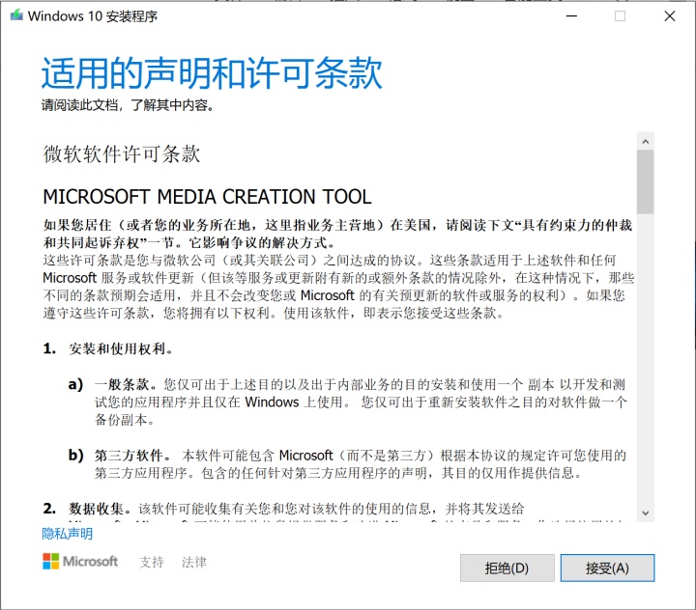Open the 隐私声明 privacy statement link
The image size is (696, 610).
(68, 534)
